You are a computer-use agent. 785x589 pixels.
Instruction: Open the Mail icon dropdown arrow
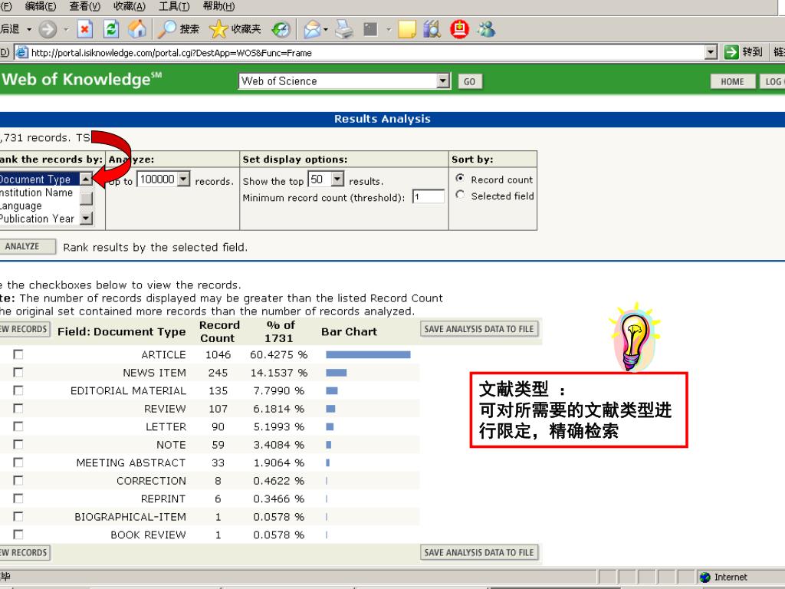pos(326,30)
